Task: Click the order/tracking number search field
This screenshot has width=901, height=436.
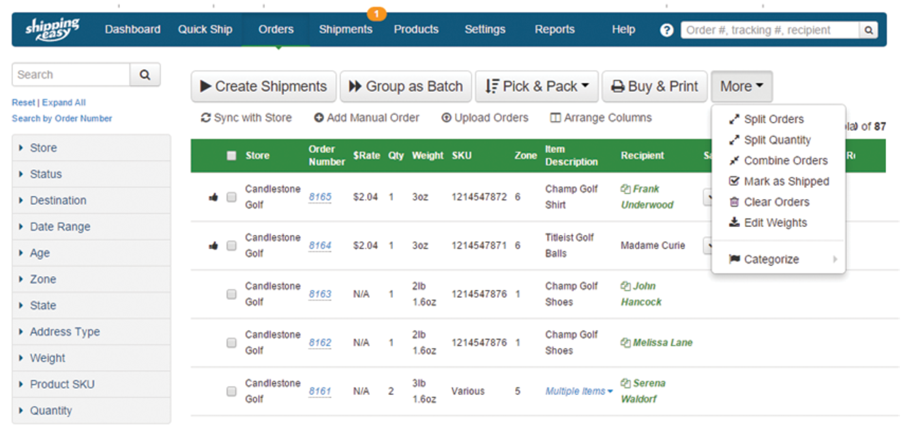Action: click(x=769, y=30)
